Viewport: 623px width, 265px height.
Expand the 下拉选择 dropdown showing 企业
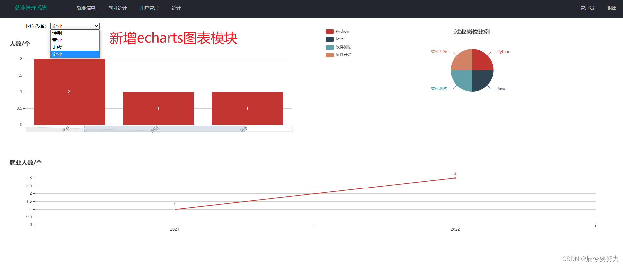pyautogui.click(x=75, y=26)
